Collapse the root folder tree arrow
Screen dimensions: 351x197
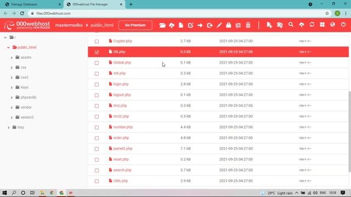coord(5,38)
